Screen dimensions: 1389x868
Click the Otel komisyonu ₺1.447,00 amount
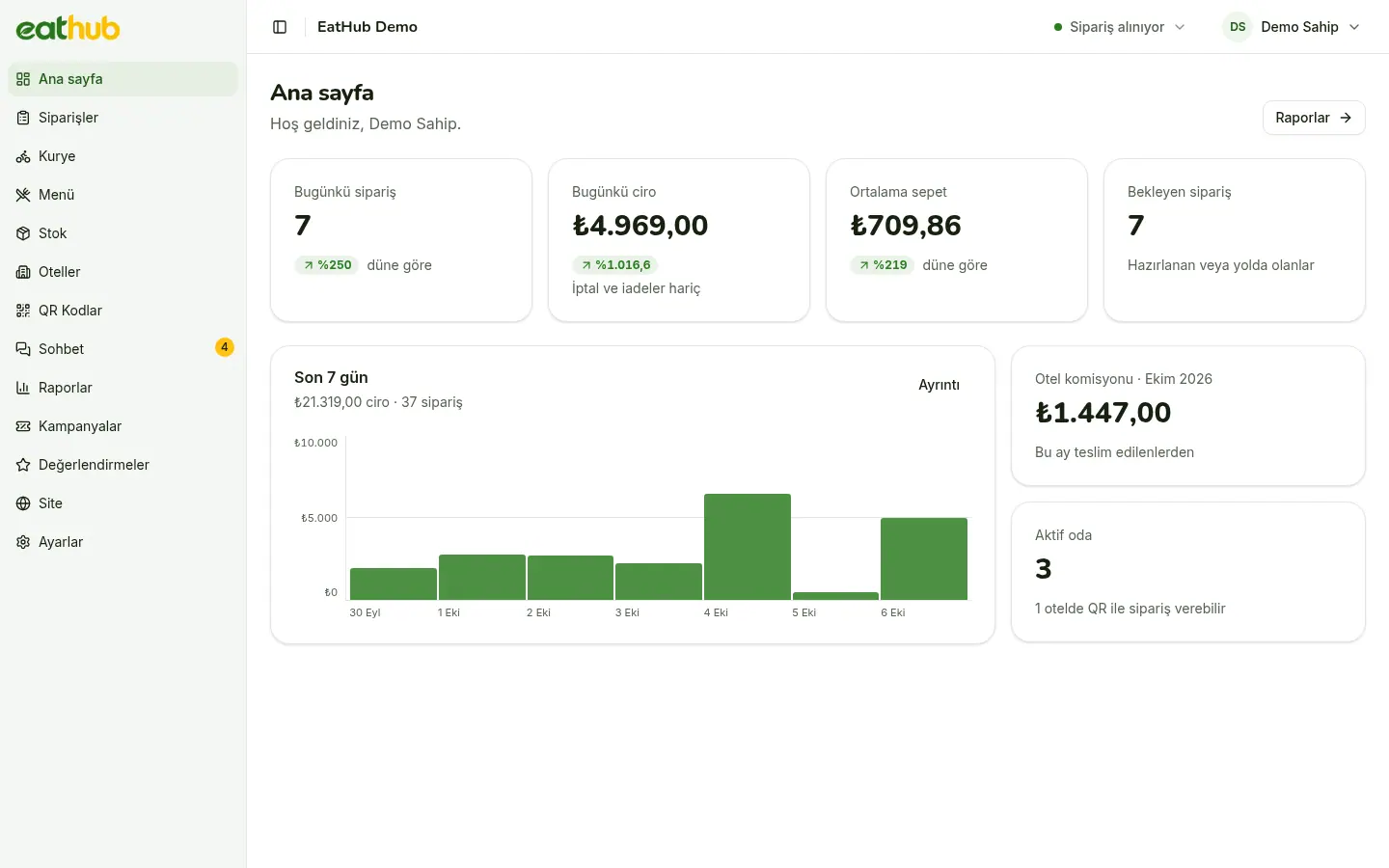[x=1103, y=412]
